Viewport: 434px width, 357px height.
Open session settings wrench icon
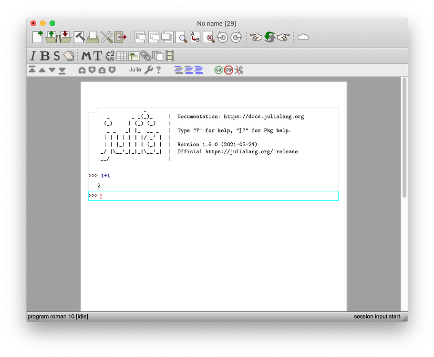pyautogui.click(x=148, y=70)
